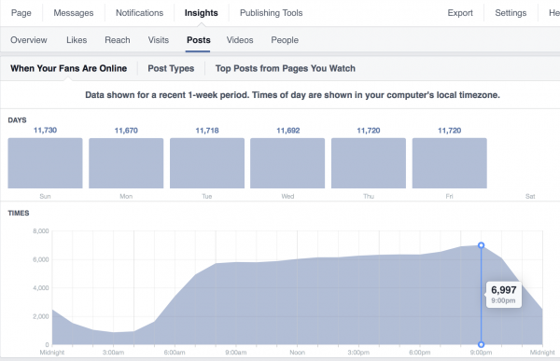Click the Wed day label
Viewport: 560px width, 361px height.
tap(287, 196)
